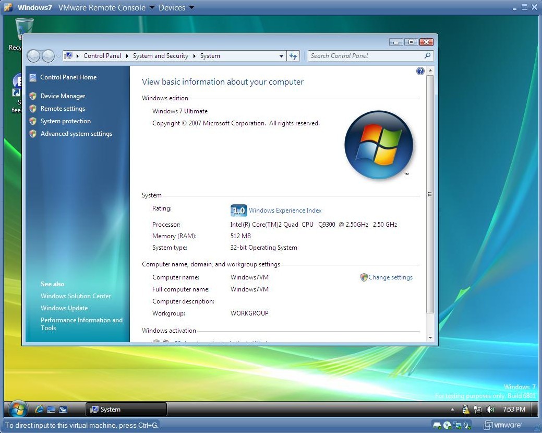Open Windows Update from the See also section
542x433 pixels.
[64, 308]
